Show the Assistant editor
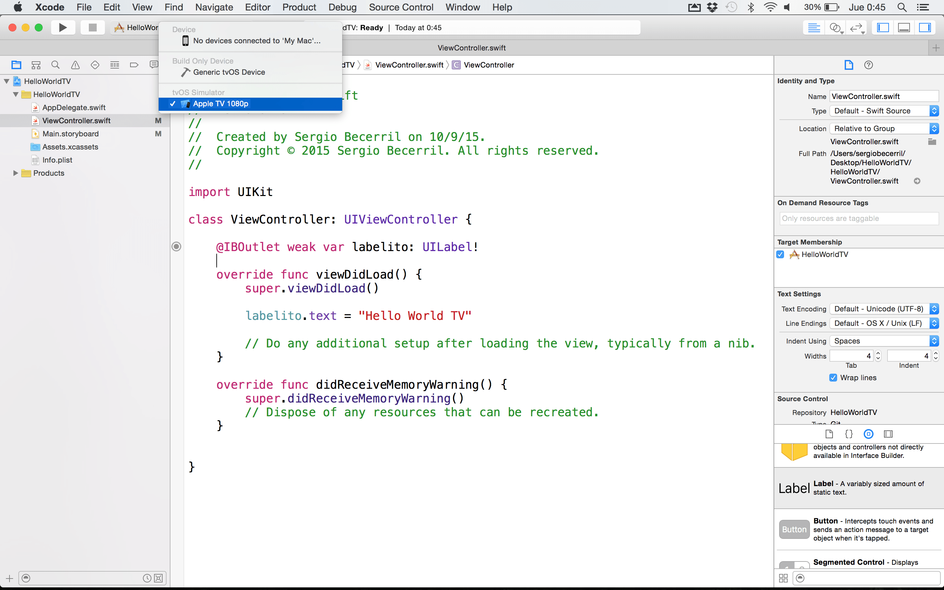This screenshot has height=590, width=944. point(835,27)
